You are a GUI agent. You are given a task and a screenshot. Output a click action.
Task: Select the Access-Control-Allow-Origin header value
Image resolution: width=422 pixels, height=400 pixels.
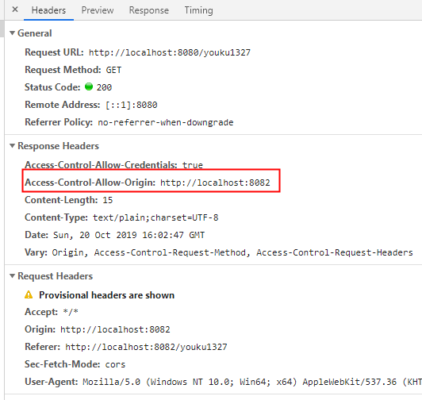click(x=215, y=183)
